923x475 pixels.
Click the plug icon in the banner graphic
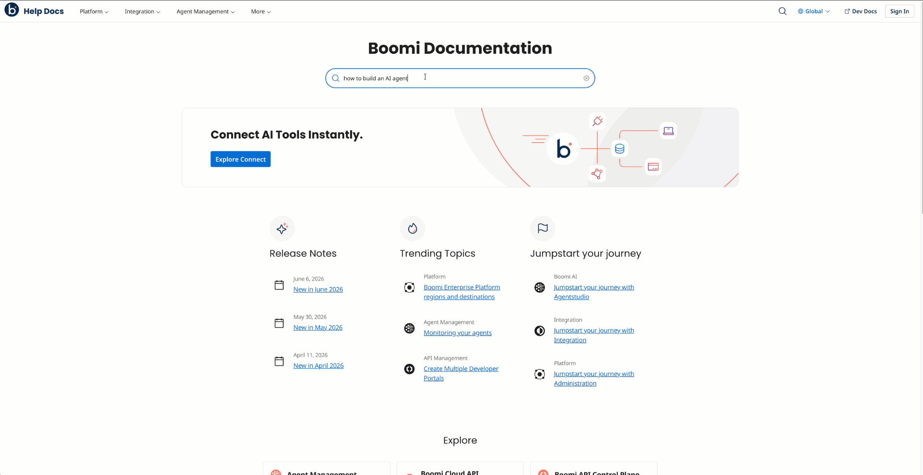[598, 121]
